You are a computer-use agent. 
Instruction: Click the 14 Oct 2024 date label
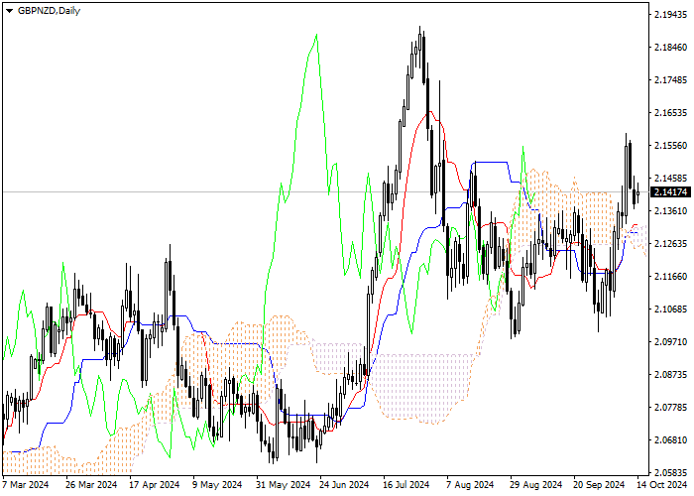point(661,485)
